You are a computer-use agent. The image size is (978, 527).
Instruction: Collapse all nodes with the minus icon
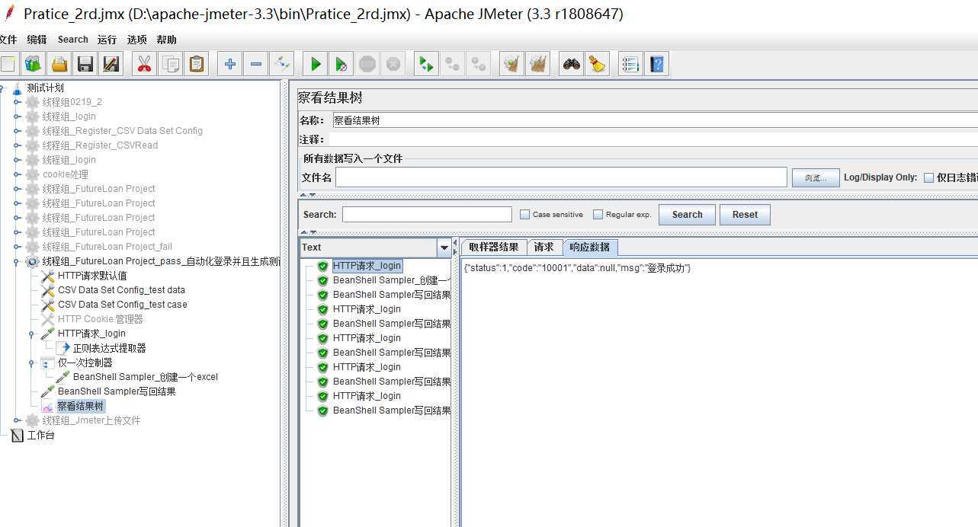(x=256, y=64)
